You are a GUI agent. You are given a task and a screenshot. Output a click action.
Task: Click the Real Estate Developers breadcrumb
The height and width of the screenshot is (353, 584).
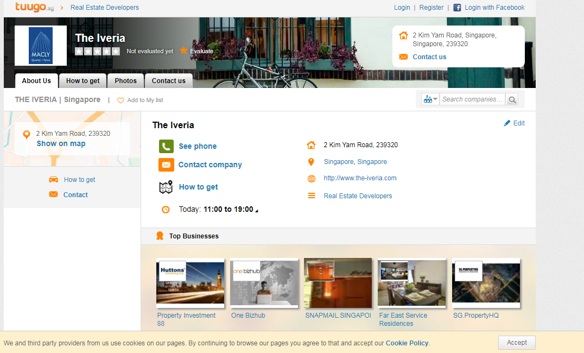tap(105, 8)
